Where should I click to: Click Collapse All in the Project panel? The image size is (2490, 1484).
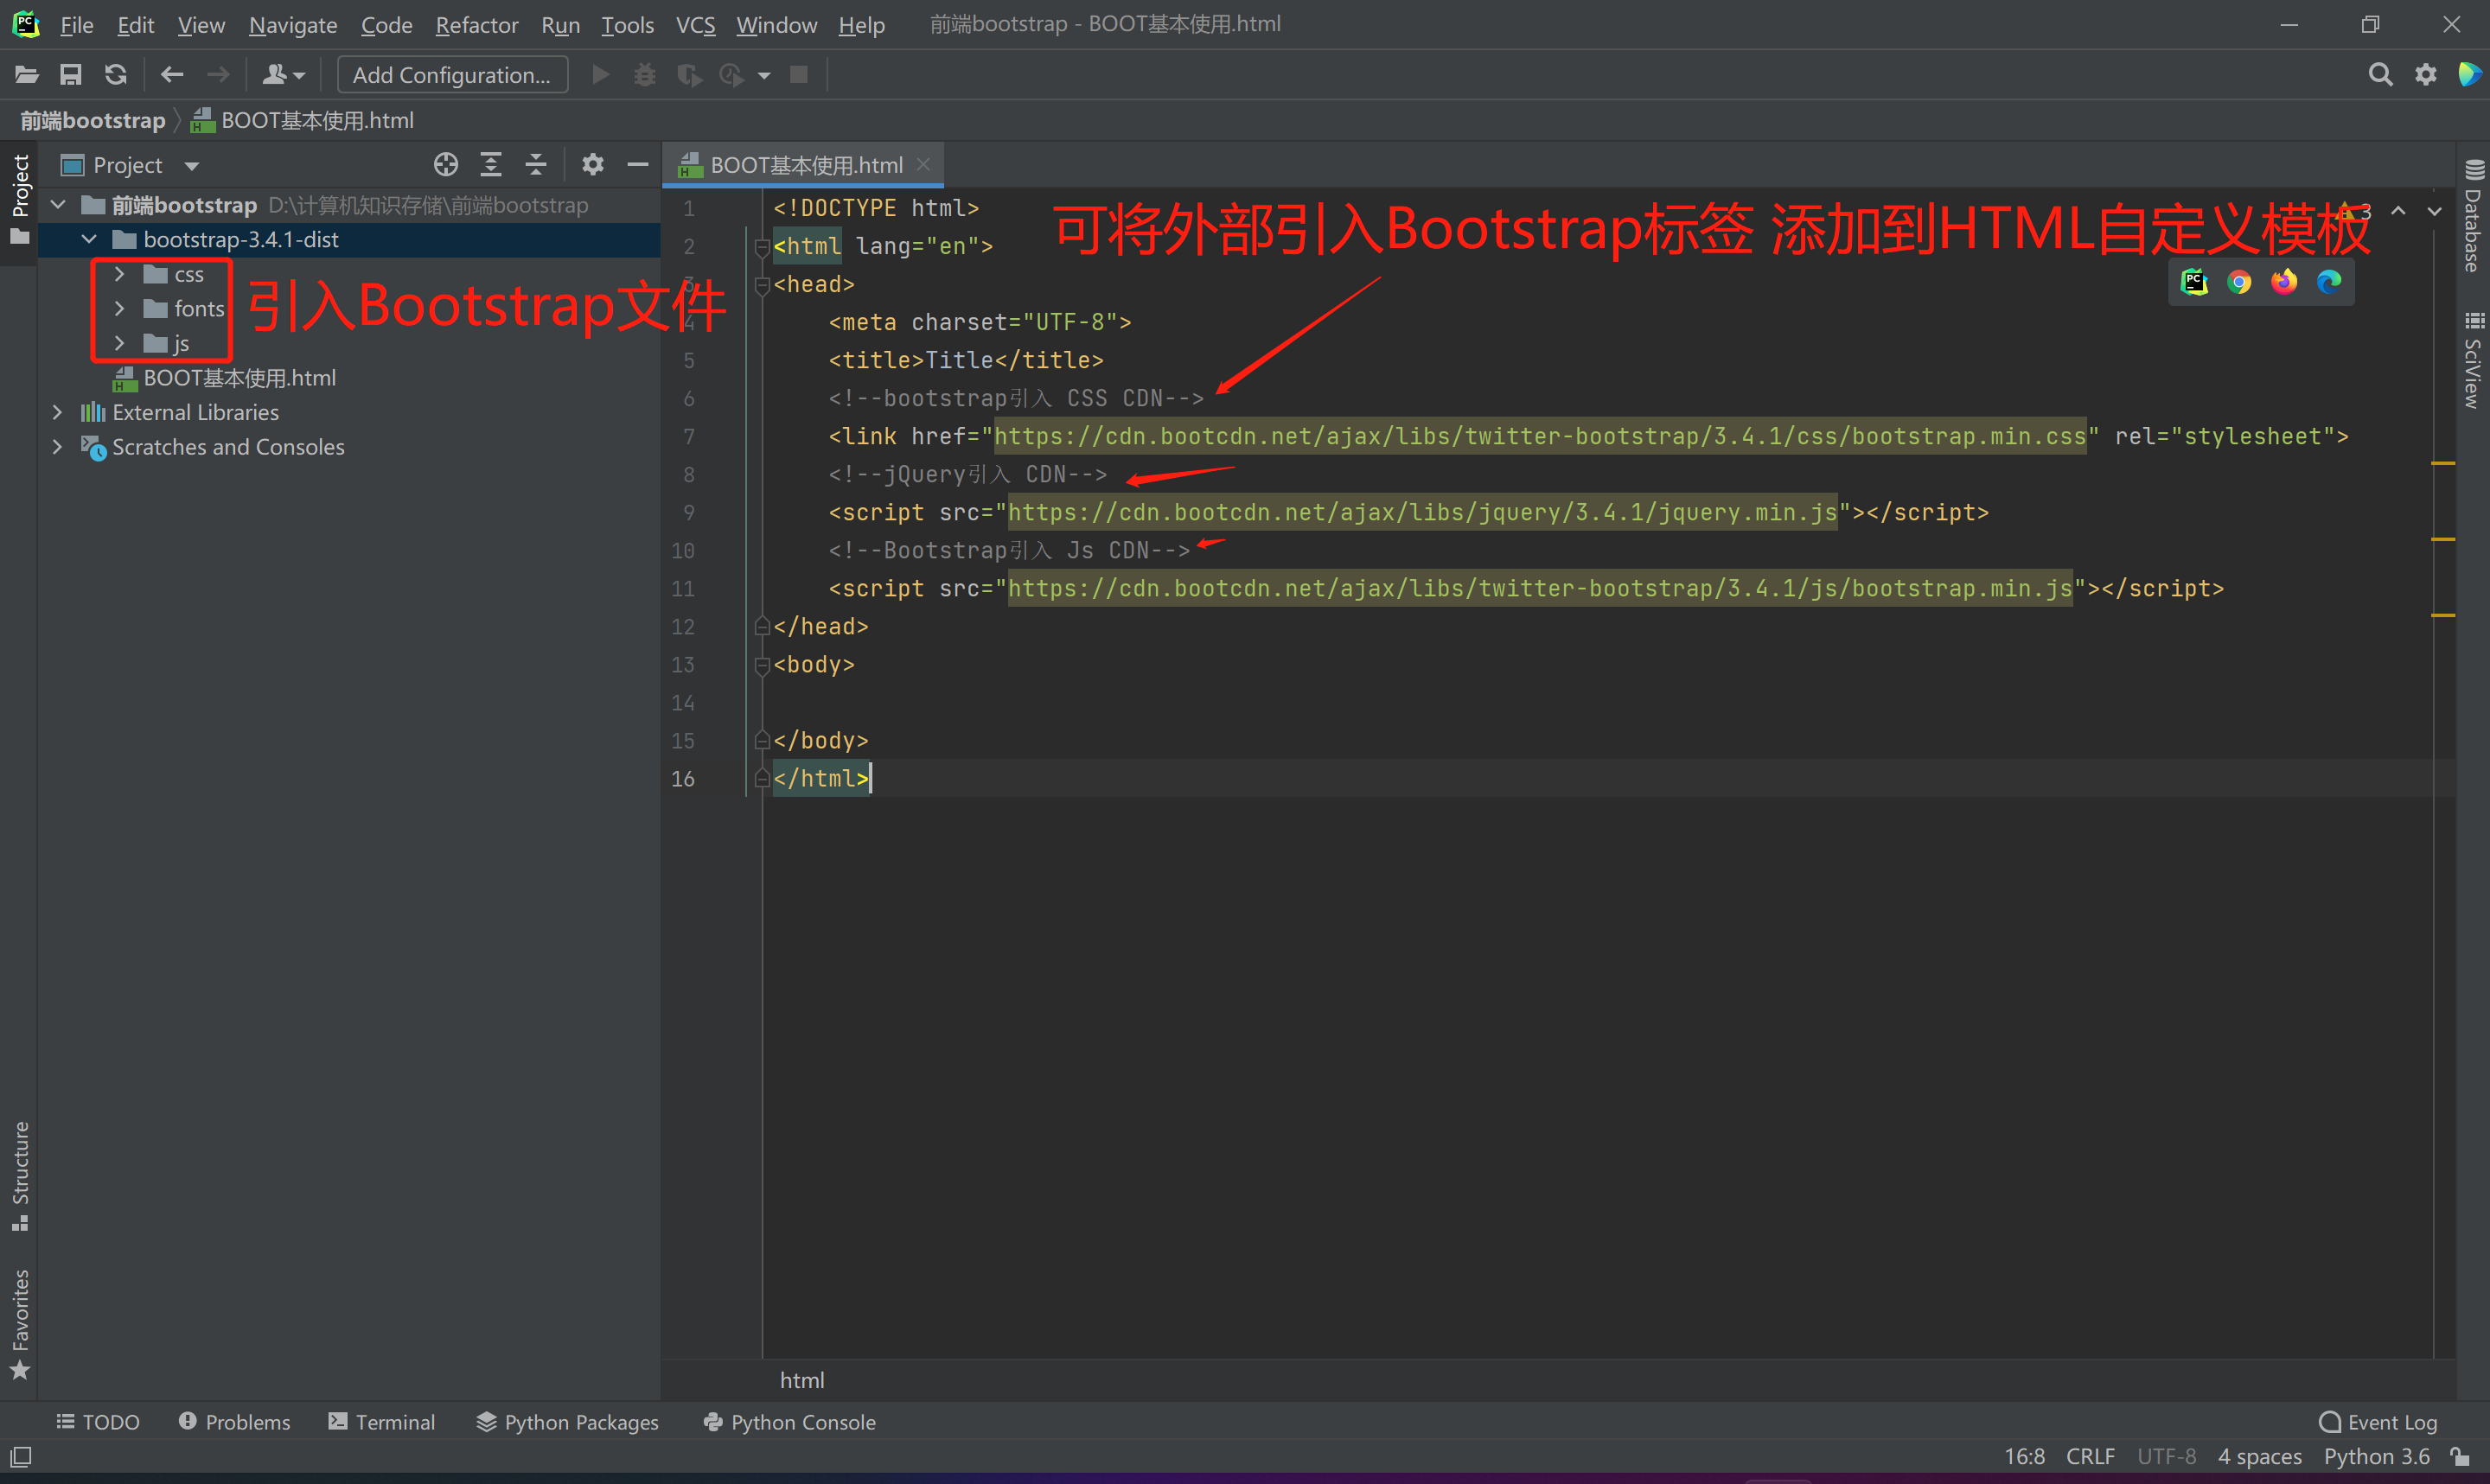click(x=536, y=165)
